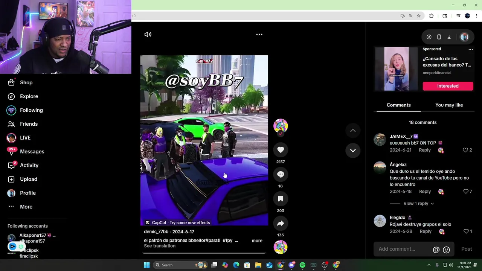Seek using the video progress bar

tap(204, 253)
